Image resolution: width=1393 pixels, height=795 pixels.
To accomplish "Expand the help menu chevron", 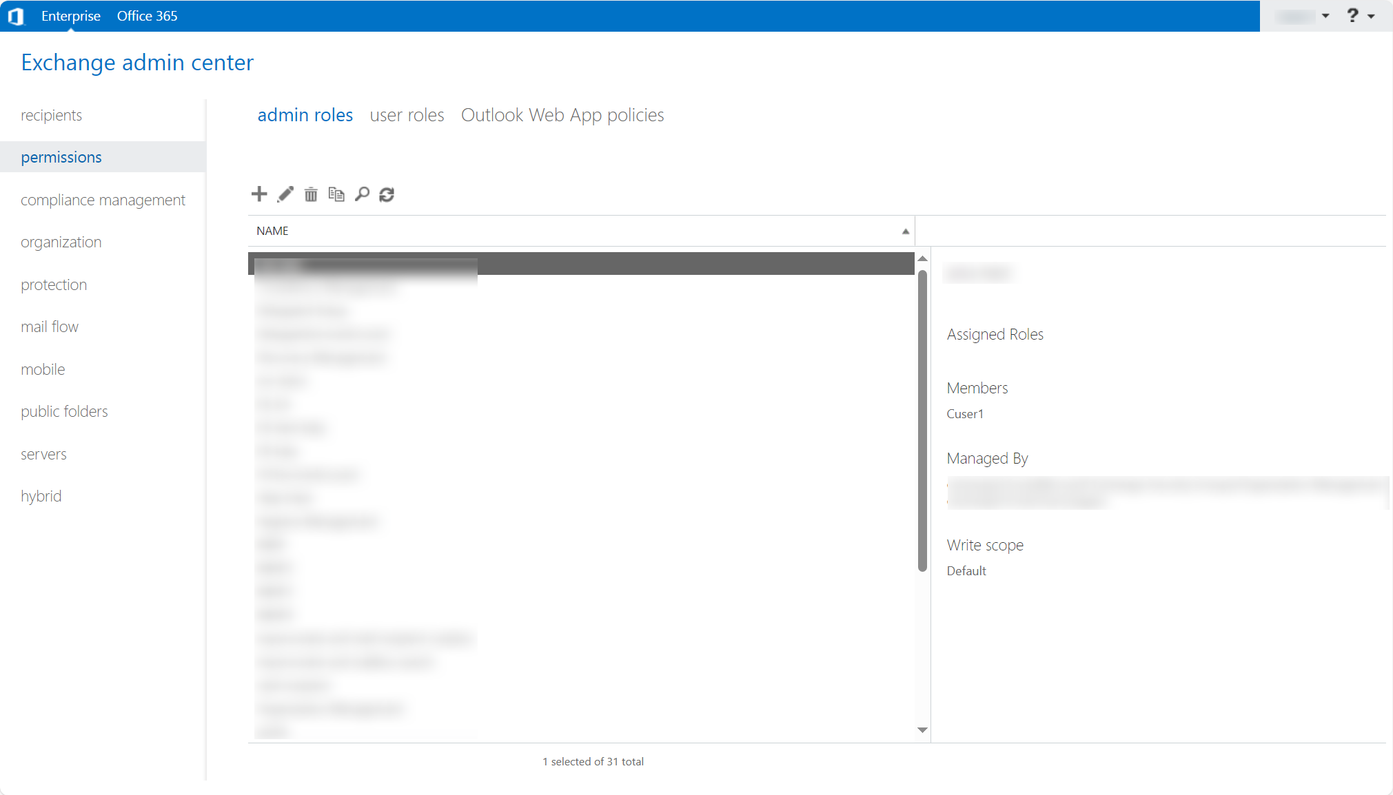I will 1372,15.
